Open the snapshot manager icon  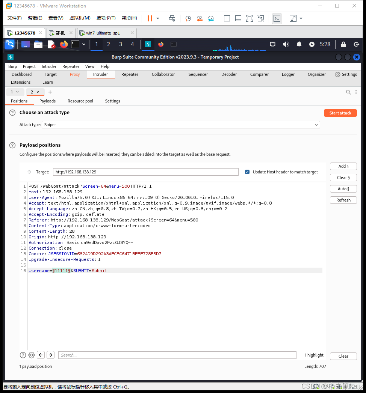pyautogui.click(x=211, y=18)
